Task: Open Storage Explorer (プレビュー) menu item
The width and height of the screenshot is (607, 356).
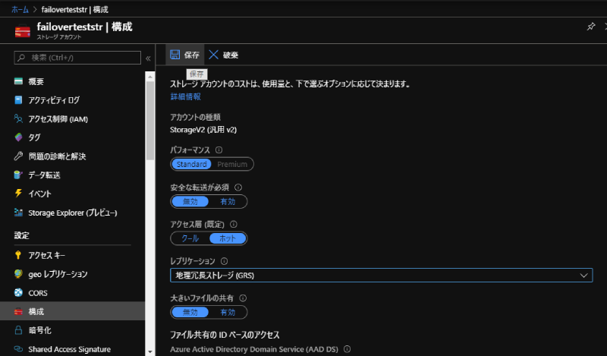Action: pyautogui.click(x=72, y=213)
